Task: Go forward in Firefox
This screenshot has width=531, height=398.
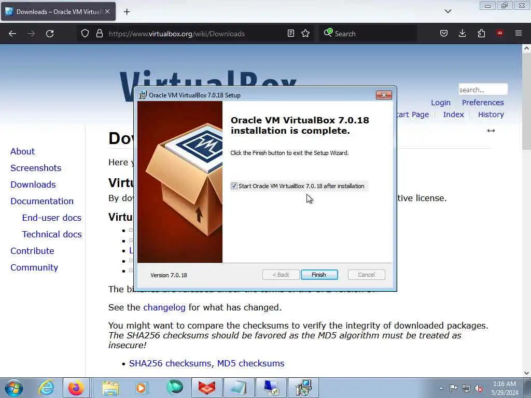Action: (31, 34)
